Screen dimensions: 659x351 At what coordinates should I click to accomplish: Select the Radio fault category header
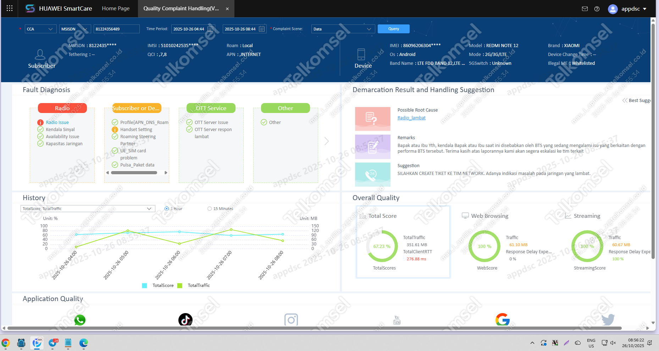click(x=62, y=108)
